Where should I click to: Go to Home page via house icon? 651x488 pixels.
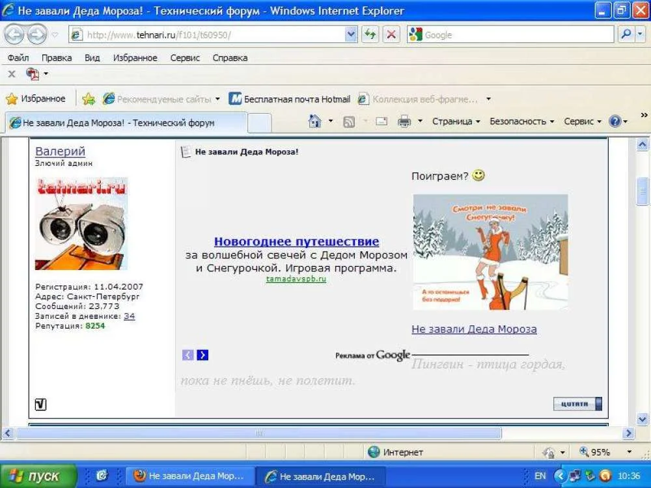coord(315,121)
